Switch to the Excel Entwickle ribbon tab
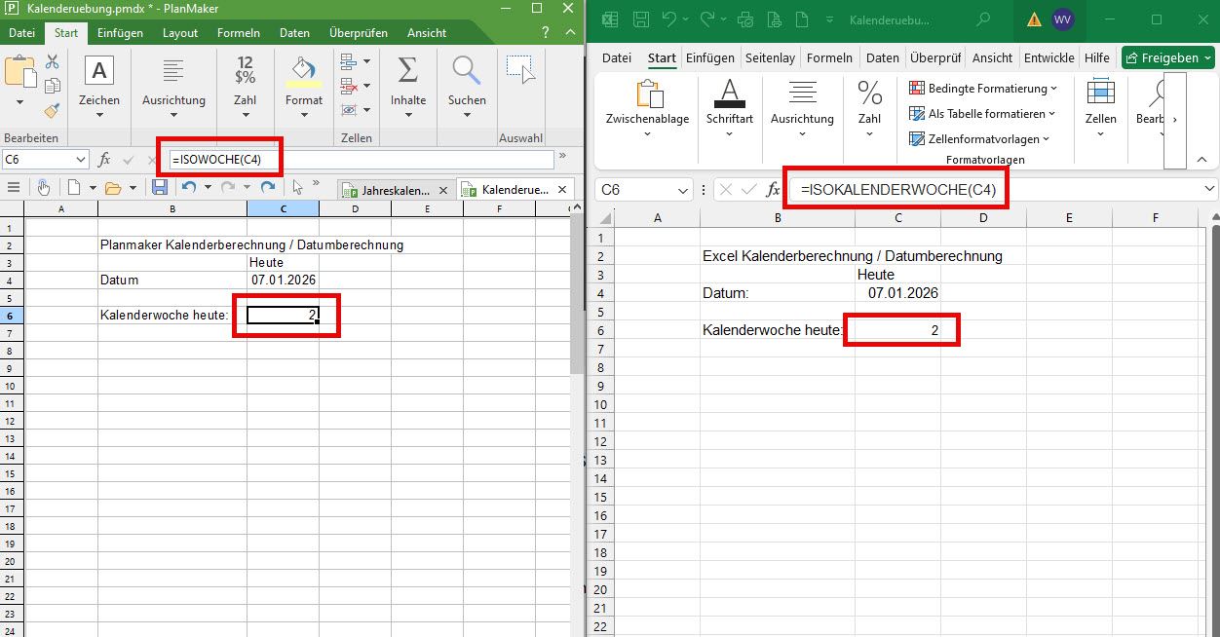Image resolution: width=1220 pixels, height=637 pixels. click(x=1048, y=57)
